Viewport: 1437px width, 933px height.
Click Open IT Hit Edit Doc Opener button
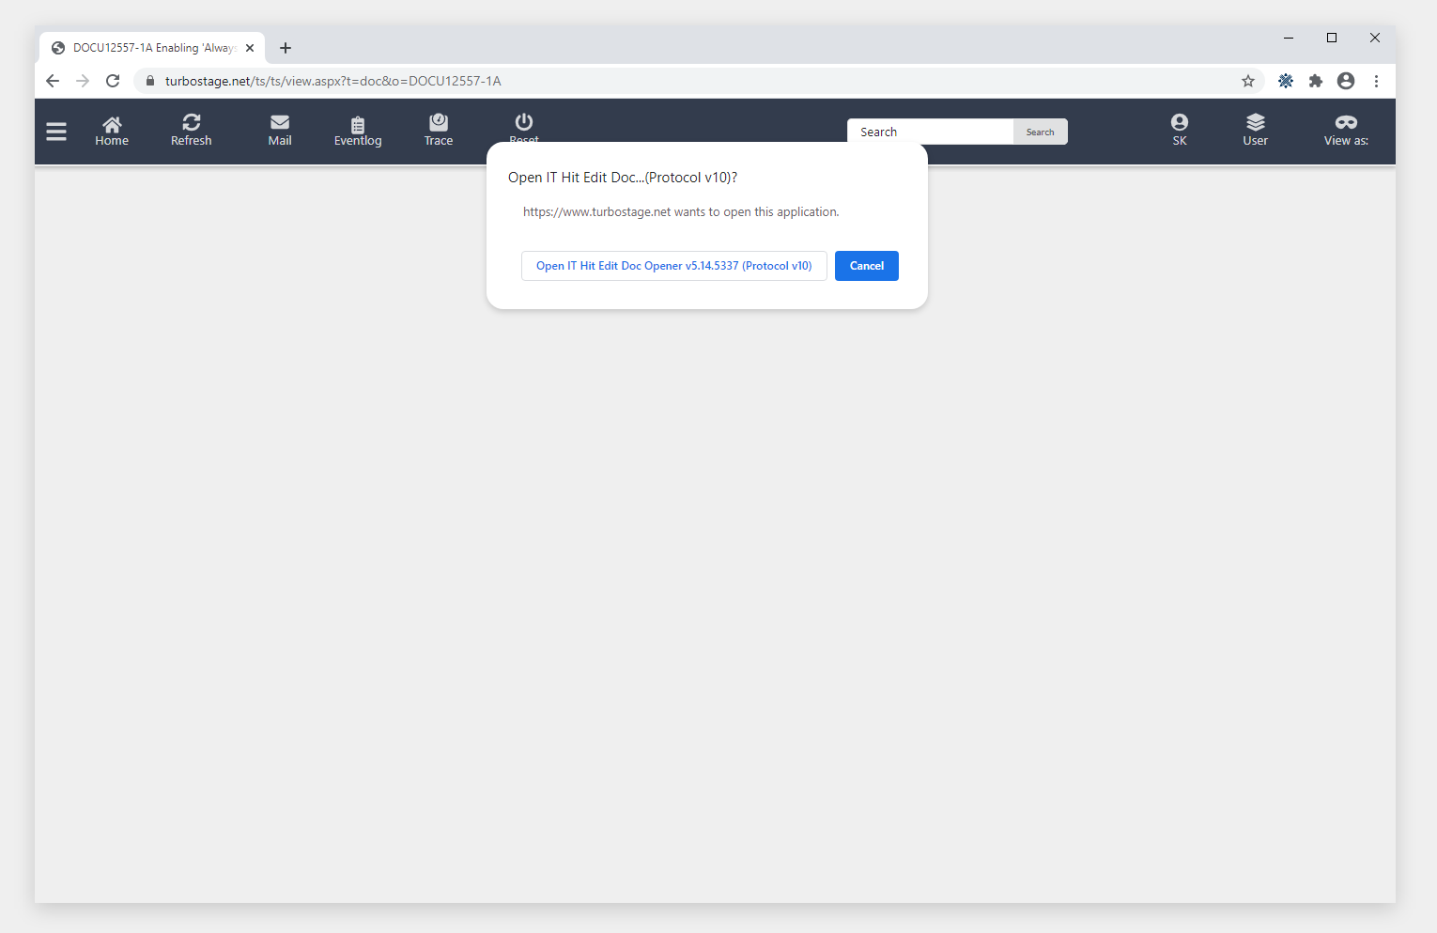674,266
